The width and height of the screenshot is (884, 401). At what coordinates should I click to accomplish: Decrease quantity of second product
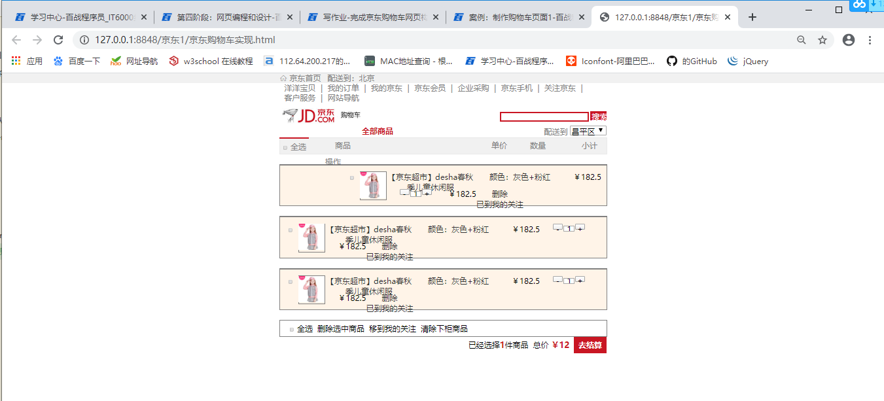tap(557, 227)
